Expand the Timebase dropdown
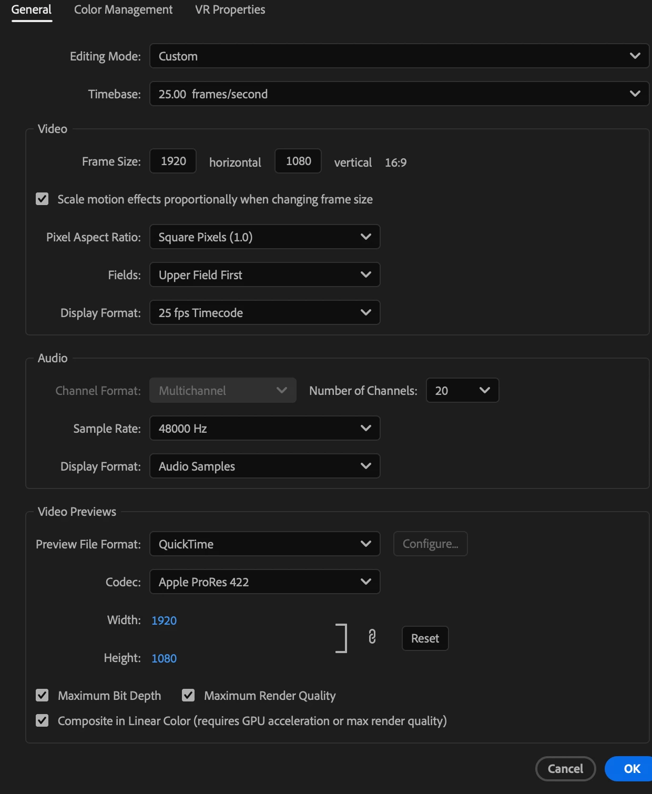652x794 pixels. [x=399, y=94]
